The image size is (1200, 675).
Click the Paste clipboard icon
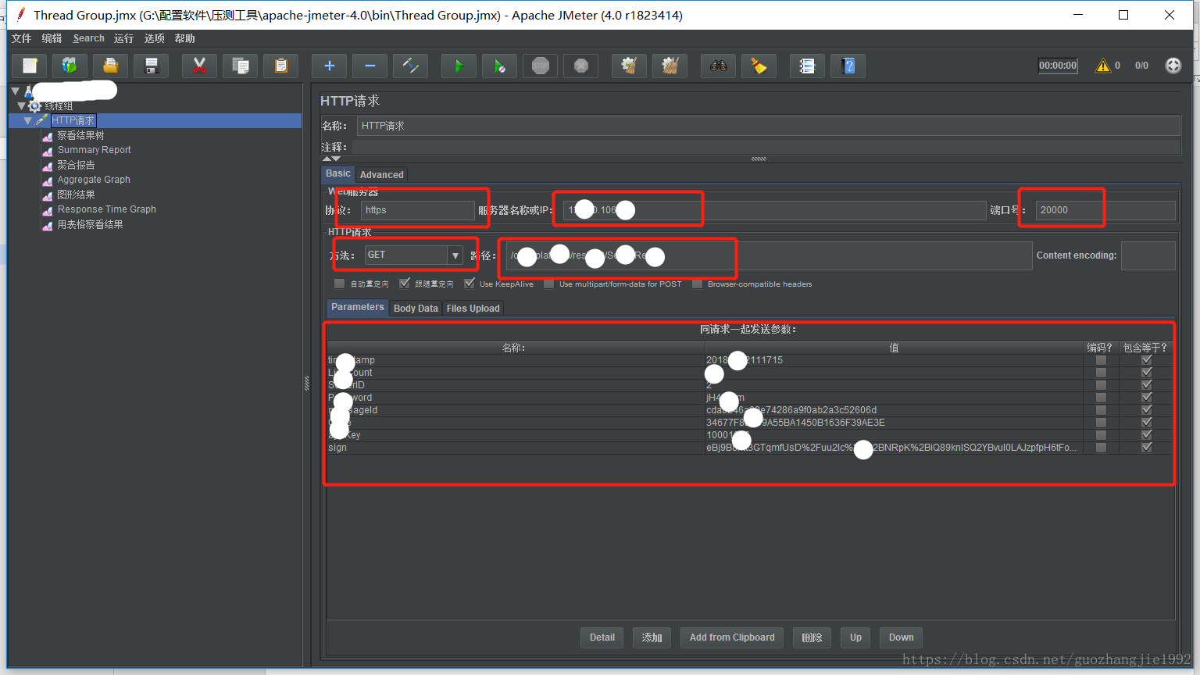coord(281,66)
